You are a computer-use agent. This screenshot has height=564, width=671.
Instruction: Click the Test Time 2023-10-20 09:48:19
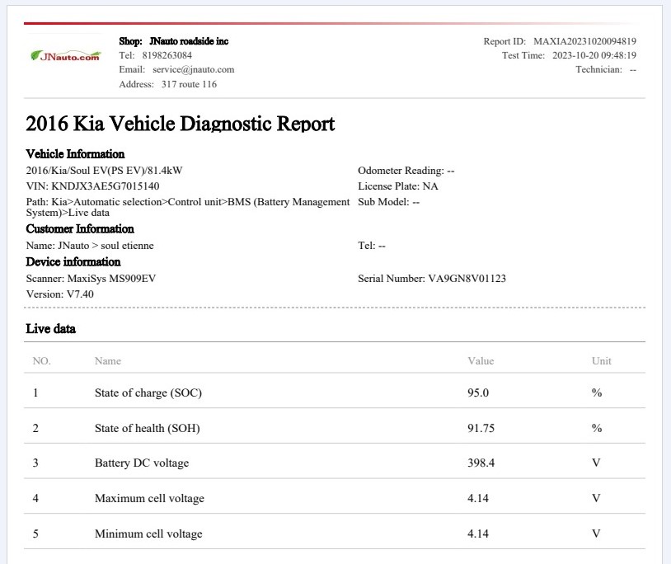pyautogui.click(x=594, y=55)
